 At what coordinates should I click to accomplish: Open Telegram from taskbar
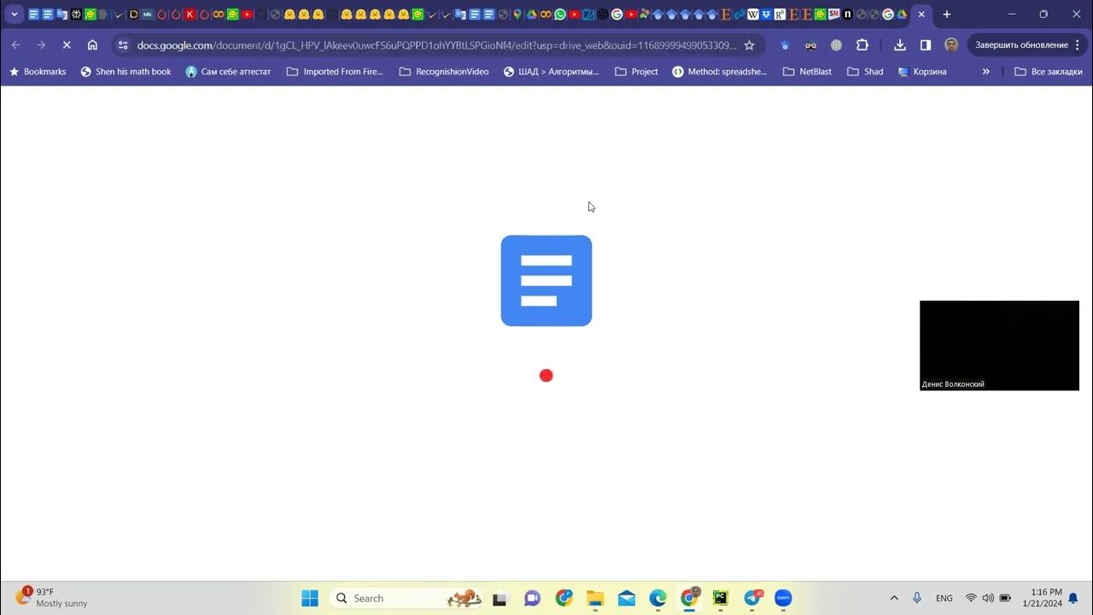(752, 598)
